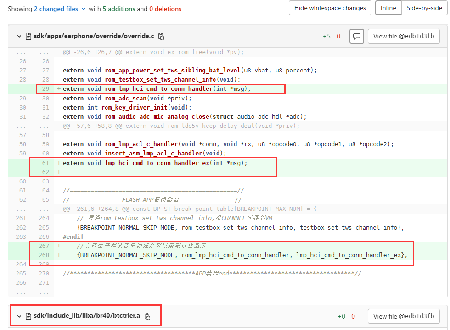The width and height of the screenshot is (450, 330).
Task: Select new line number 32
Action: [45, 117]
